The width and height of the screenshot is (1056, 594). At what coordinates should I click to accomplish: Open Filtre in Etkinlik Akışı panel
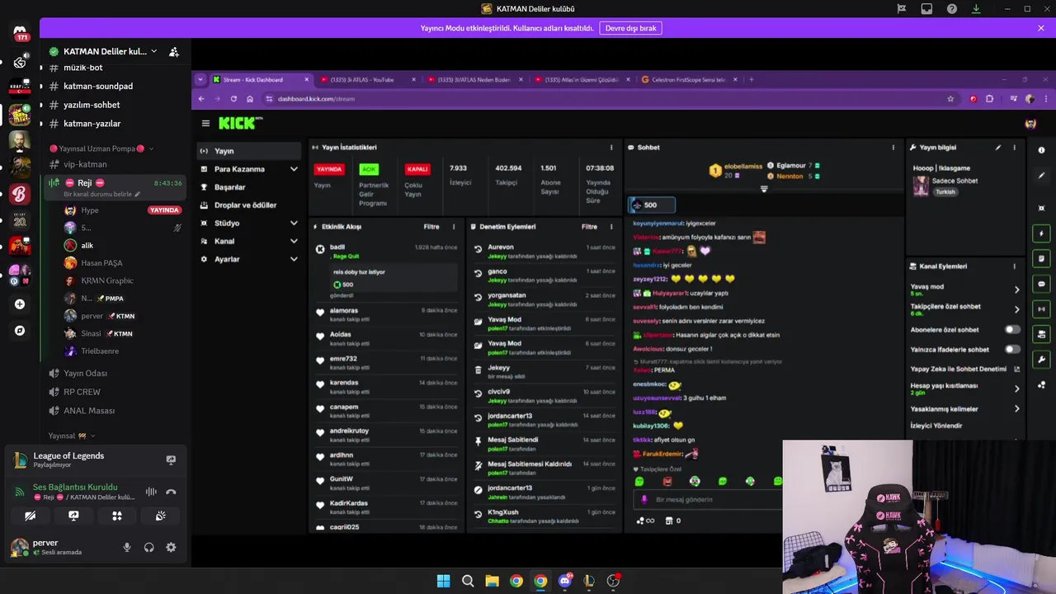431,227
